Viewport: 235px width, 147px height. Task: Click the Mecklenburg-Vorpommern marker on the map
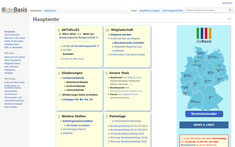pos(209,58)
